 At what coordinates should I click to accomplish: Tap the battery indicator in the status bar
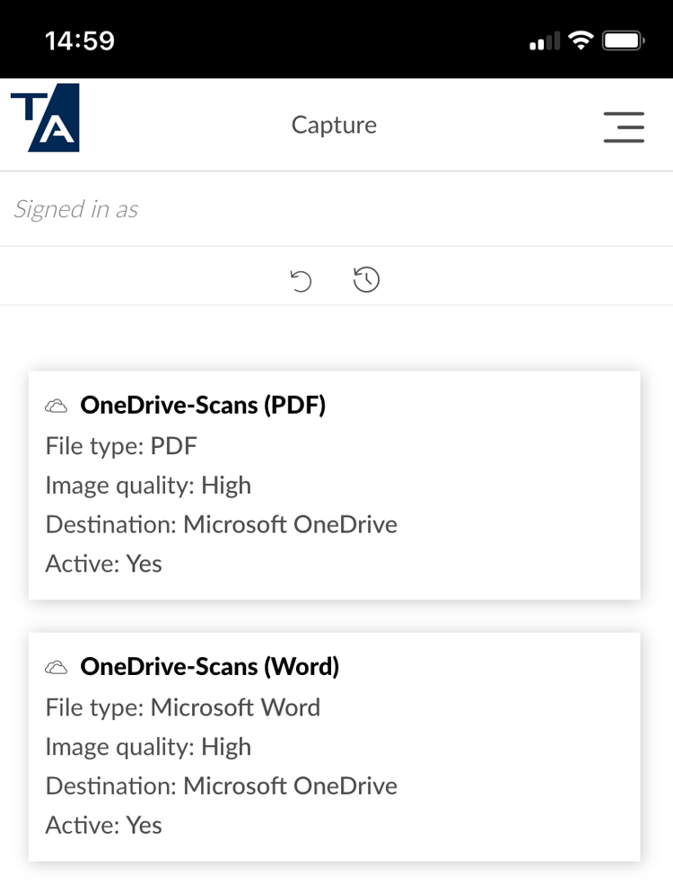point(621,39)
